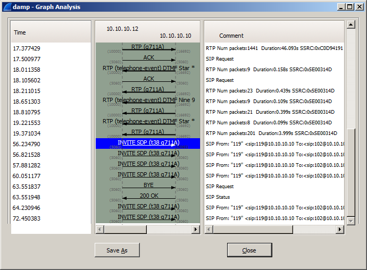
Task: Select the DTMF Nine 9 telephone-event row
Action: point(148,100)
